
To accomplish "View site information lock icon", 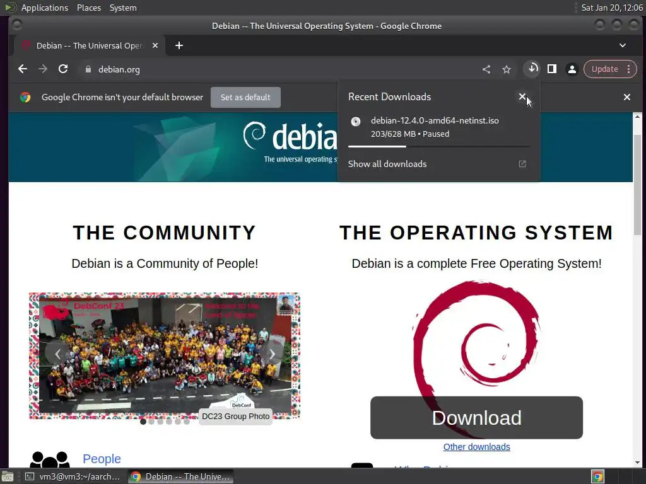I will (88, 69).
